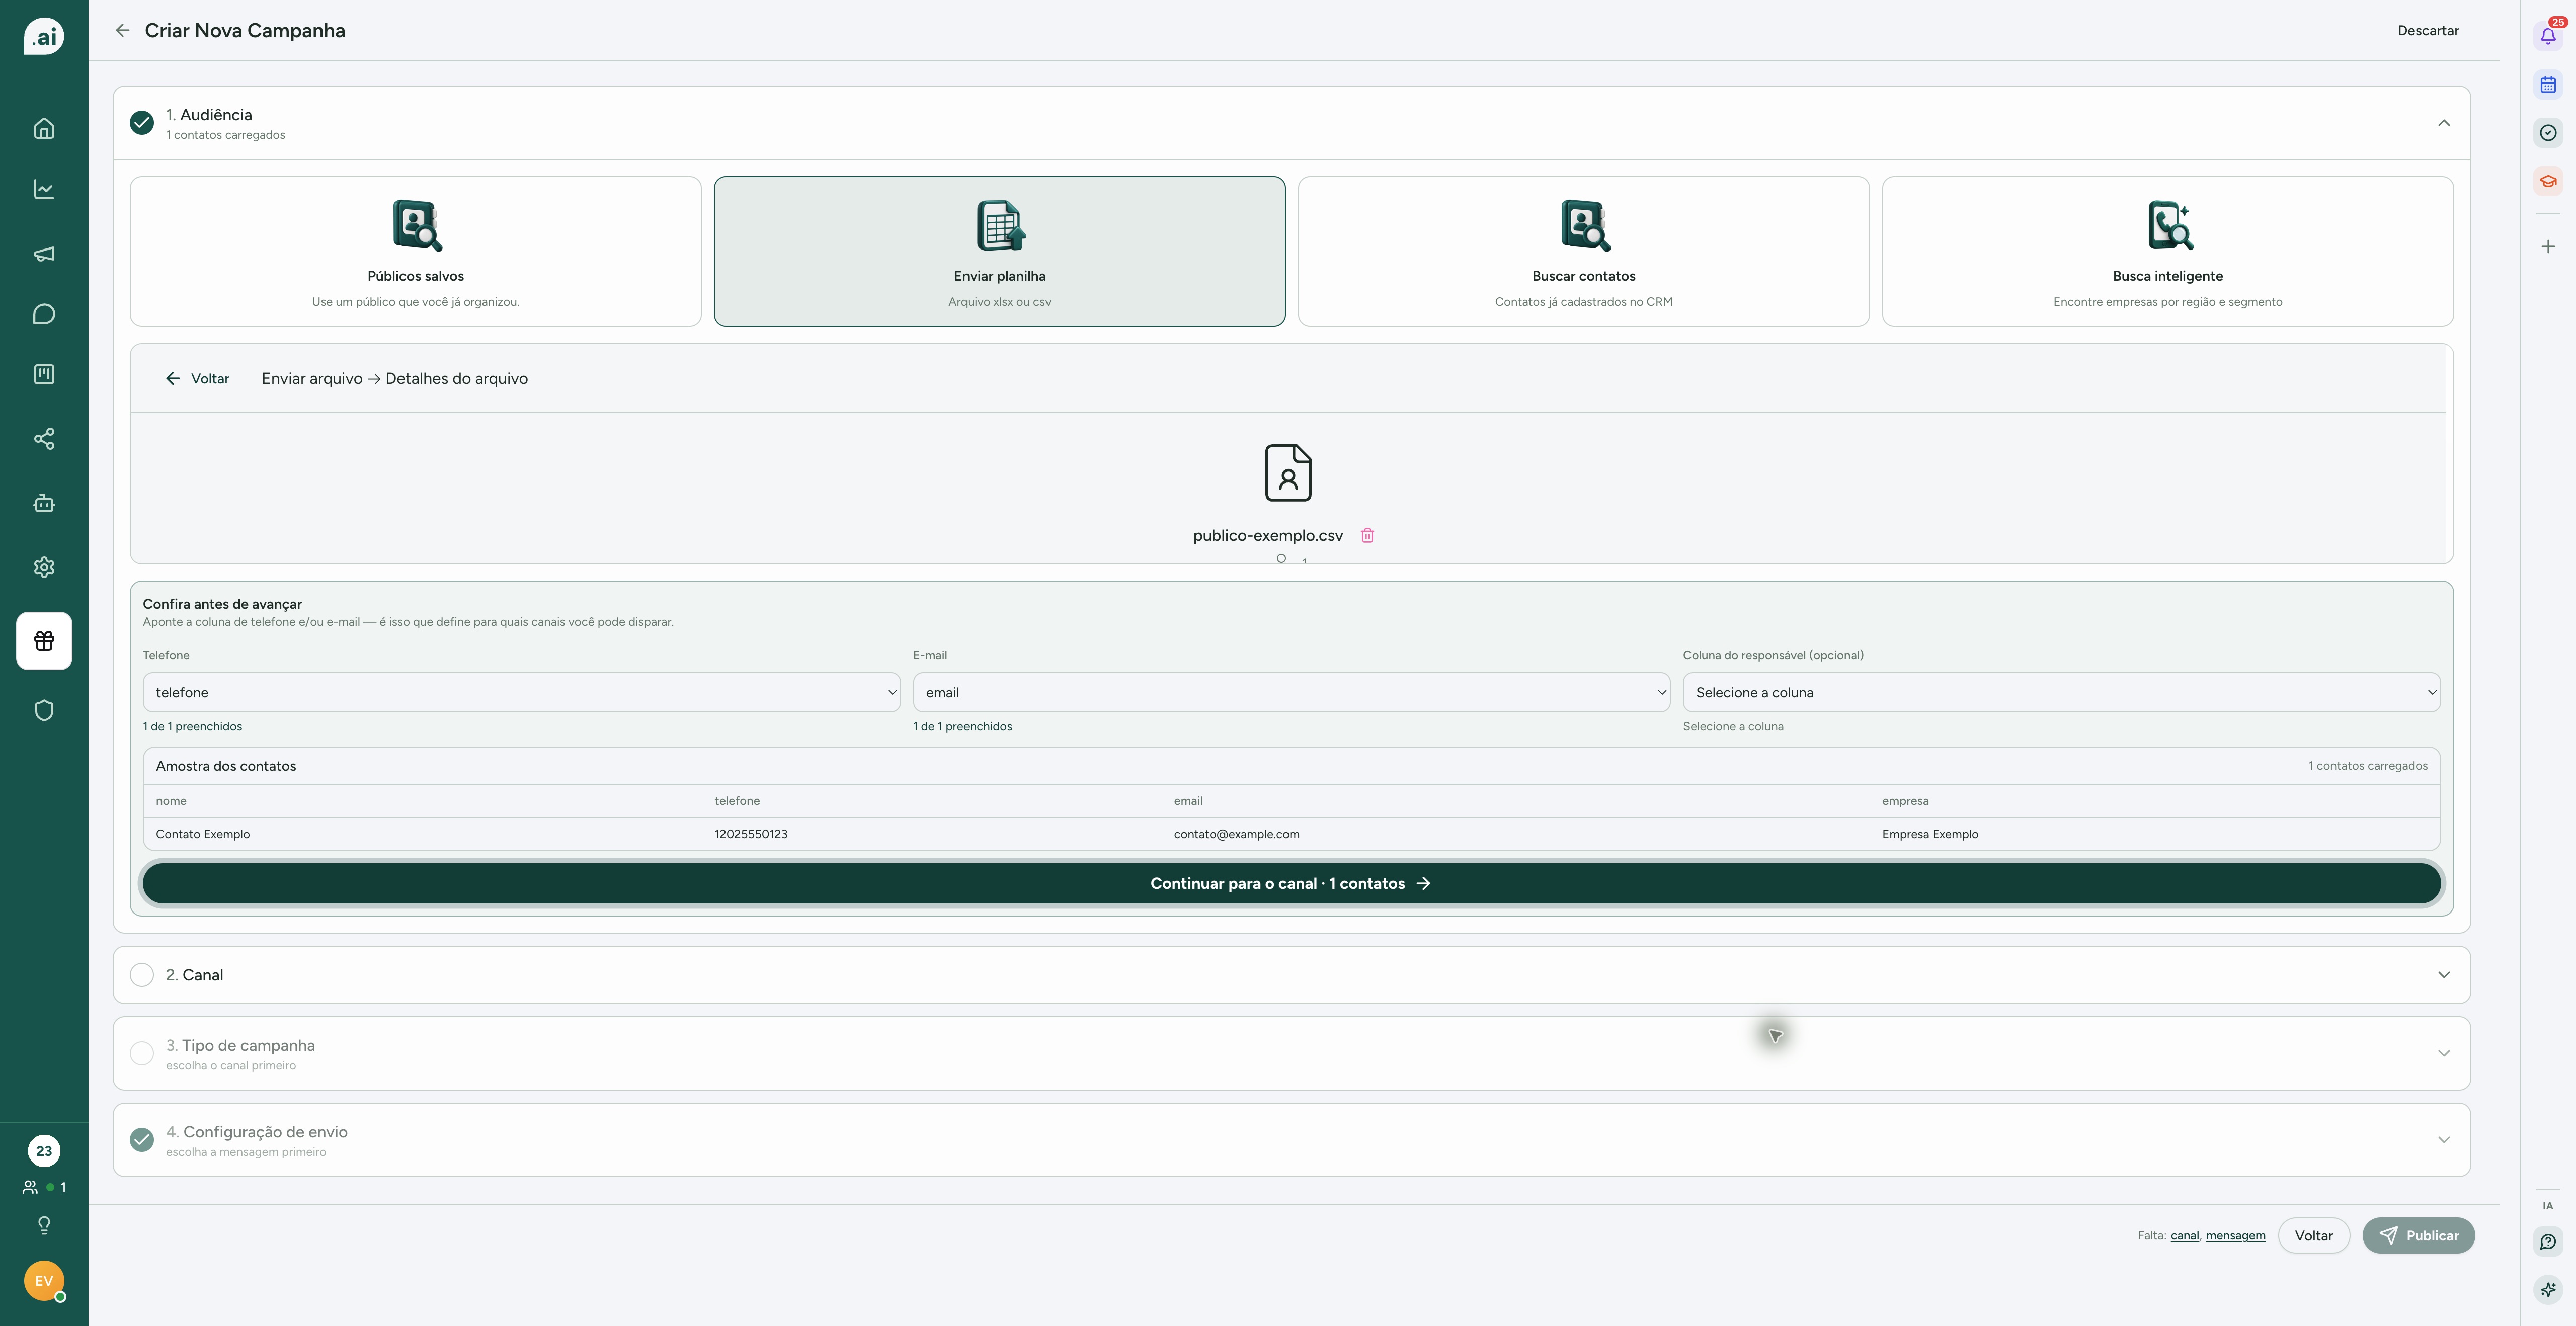Open the analytics chart icon in sidebar
The height and width of the screenshot is (1326, 2576).
(x=44, y=189)
